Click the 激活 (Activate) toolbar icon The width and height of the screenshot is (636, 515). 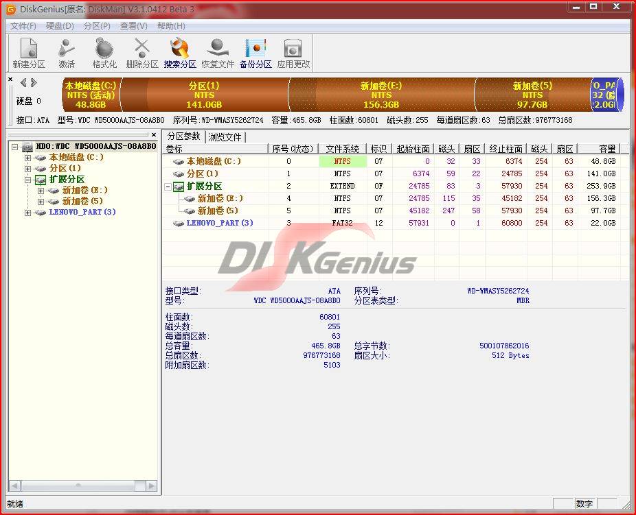[x=67, y=53]
